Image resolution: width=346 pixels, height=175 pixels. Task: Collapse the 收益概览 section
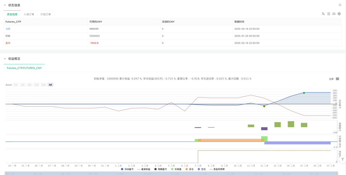[x=5, y=58]
